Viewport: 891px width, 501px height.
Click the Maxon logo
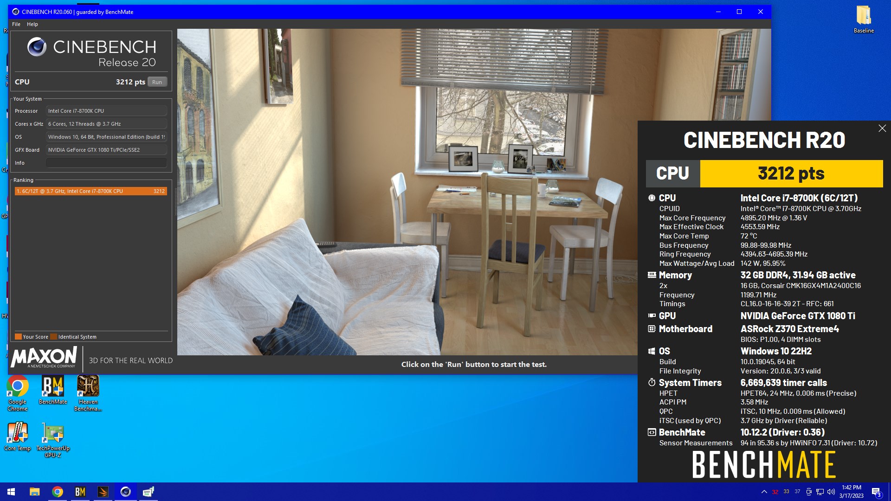coord(44,358)
